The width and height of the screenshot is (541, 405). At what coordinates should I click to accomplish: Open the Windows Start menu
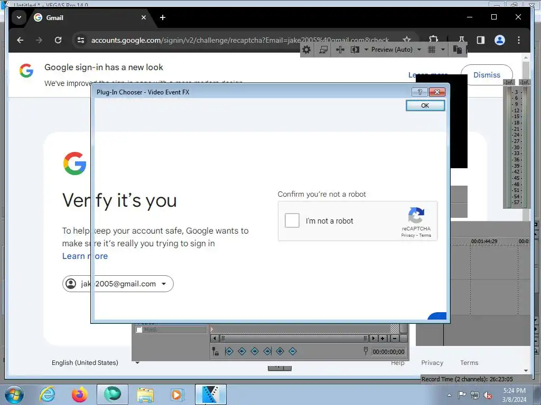pyautogui.click(x=14, y=394)
